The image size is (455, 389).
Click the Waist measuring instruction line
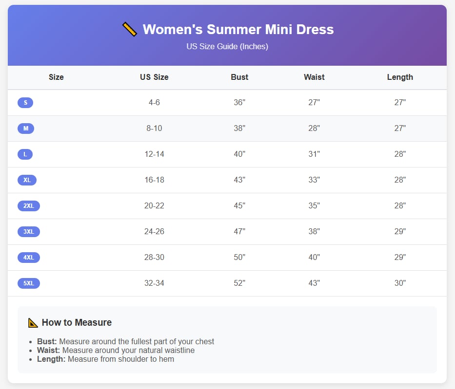(116, 350)
